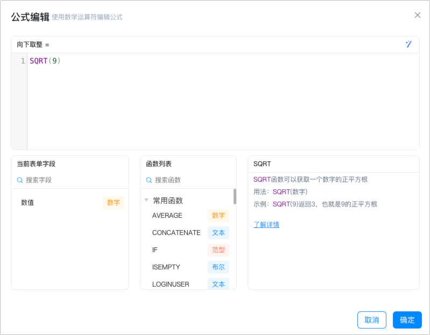This screenshot has height=335, width=430.
Task: Select the AVERAGE function
Action: coord(167,216)
